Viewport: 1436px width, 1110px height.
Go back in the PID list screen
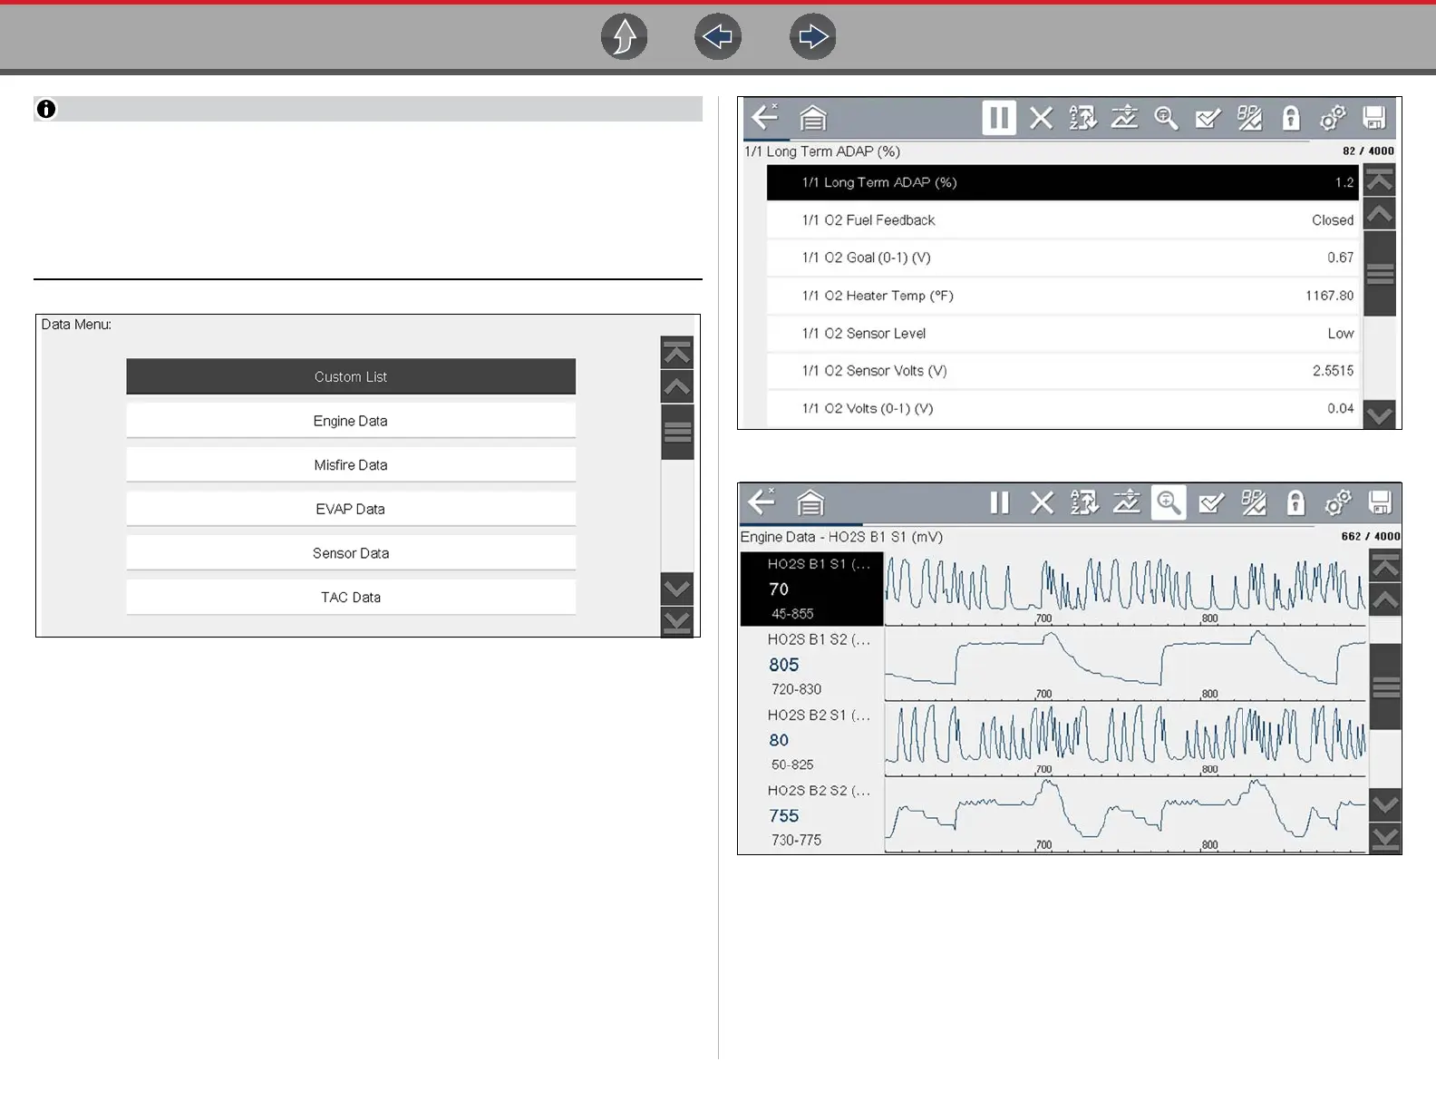[x=765, y=118]
